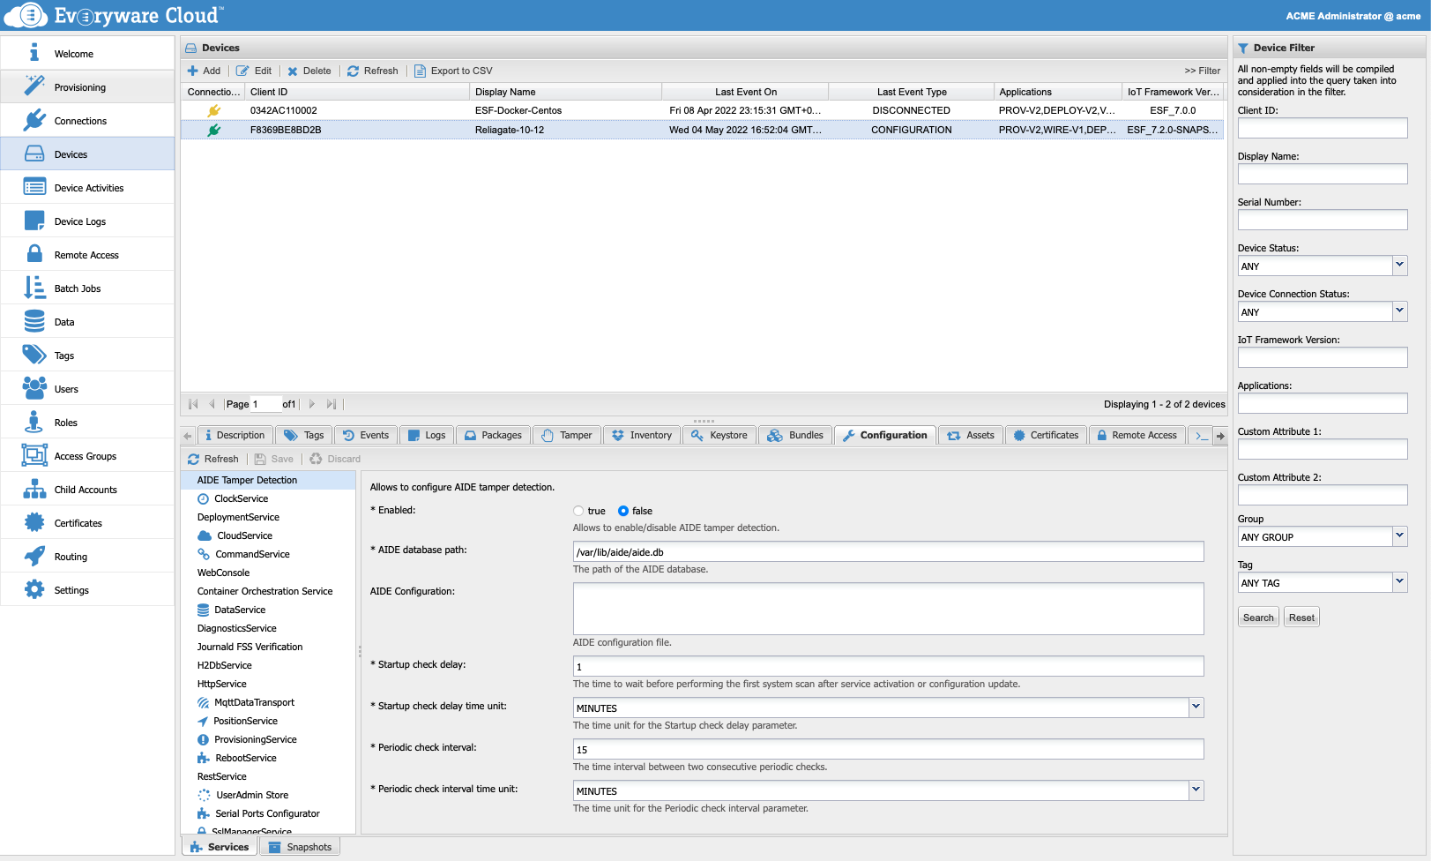Open the Tags icon in sidebar
1431x861 pixels.
[x=34, y=355]
